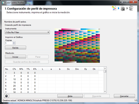
Task: Click the Atrás button
Action: tap(70, 96)
